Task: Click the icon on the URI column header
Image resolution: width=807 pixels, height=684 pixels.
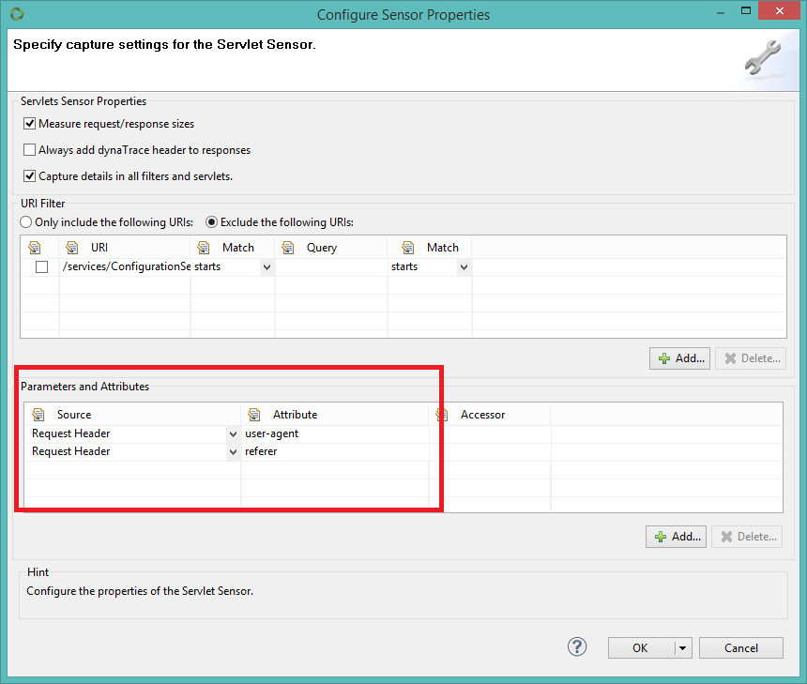Action: pyautogui.click(x=72, y=247)
